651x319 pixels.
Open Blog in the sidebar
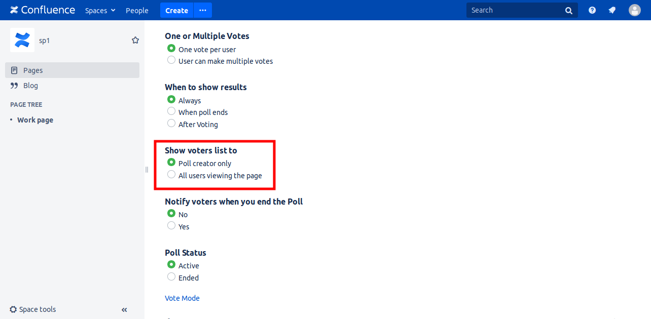tap(30, 86)
